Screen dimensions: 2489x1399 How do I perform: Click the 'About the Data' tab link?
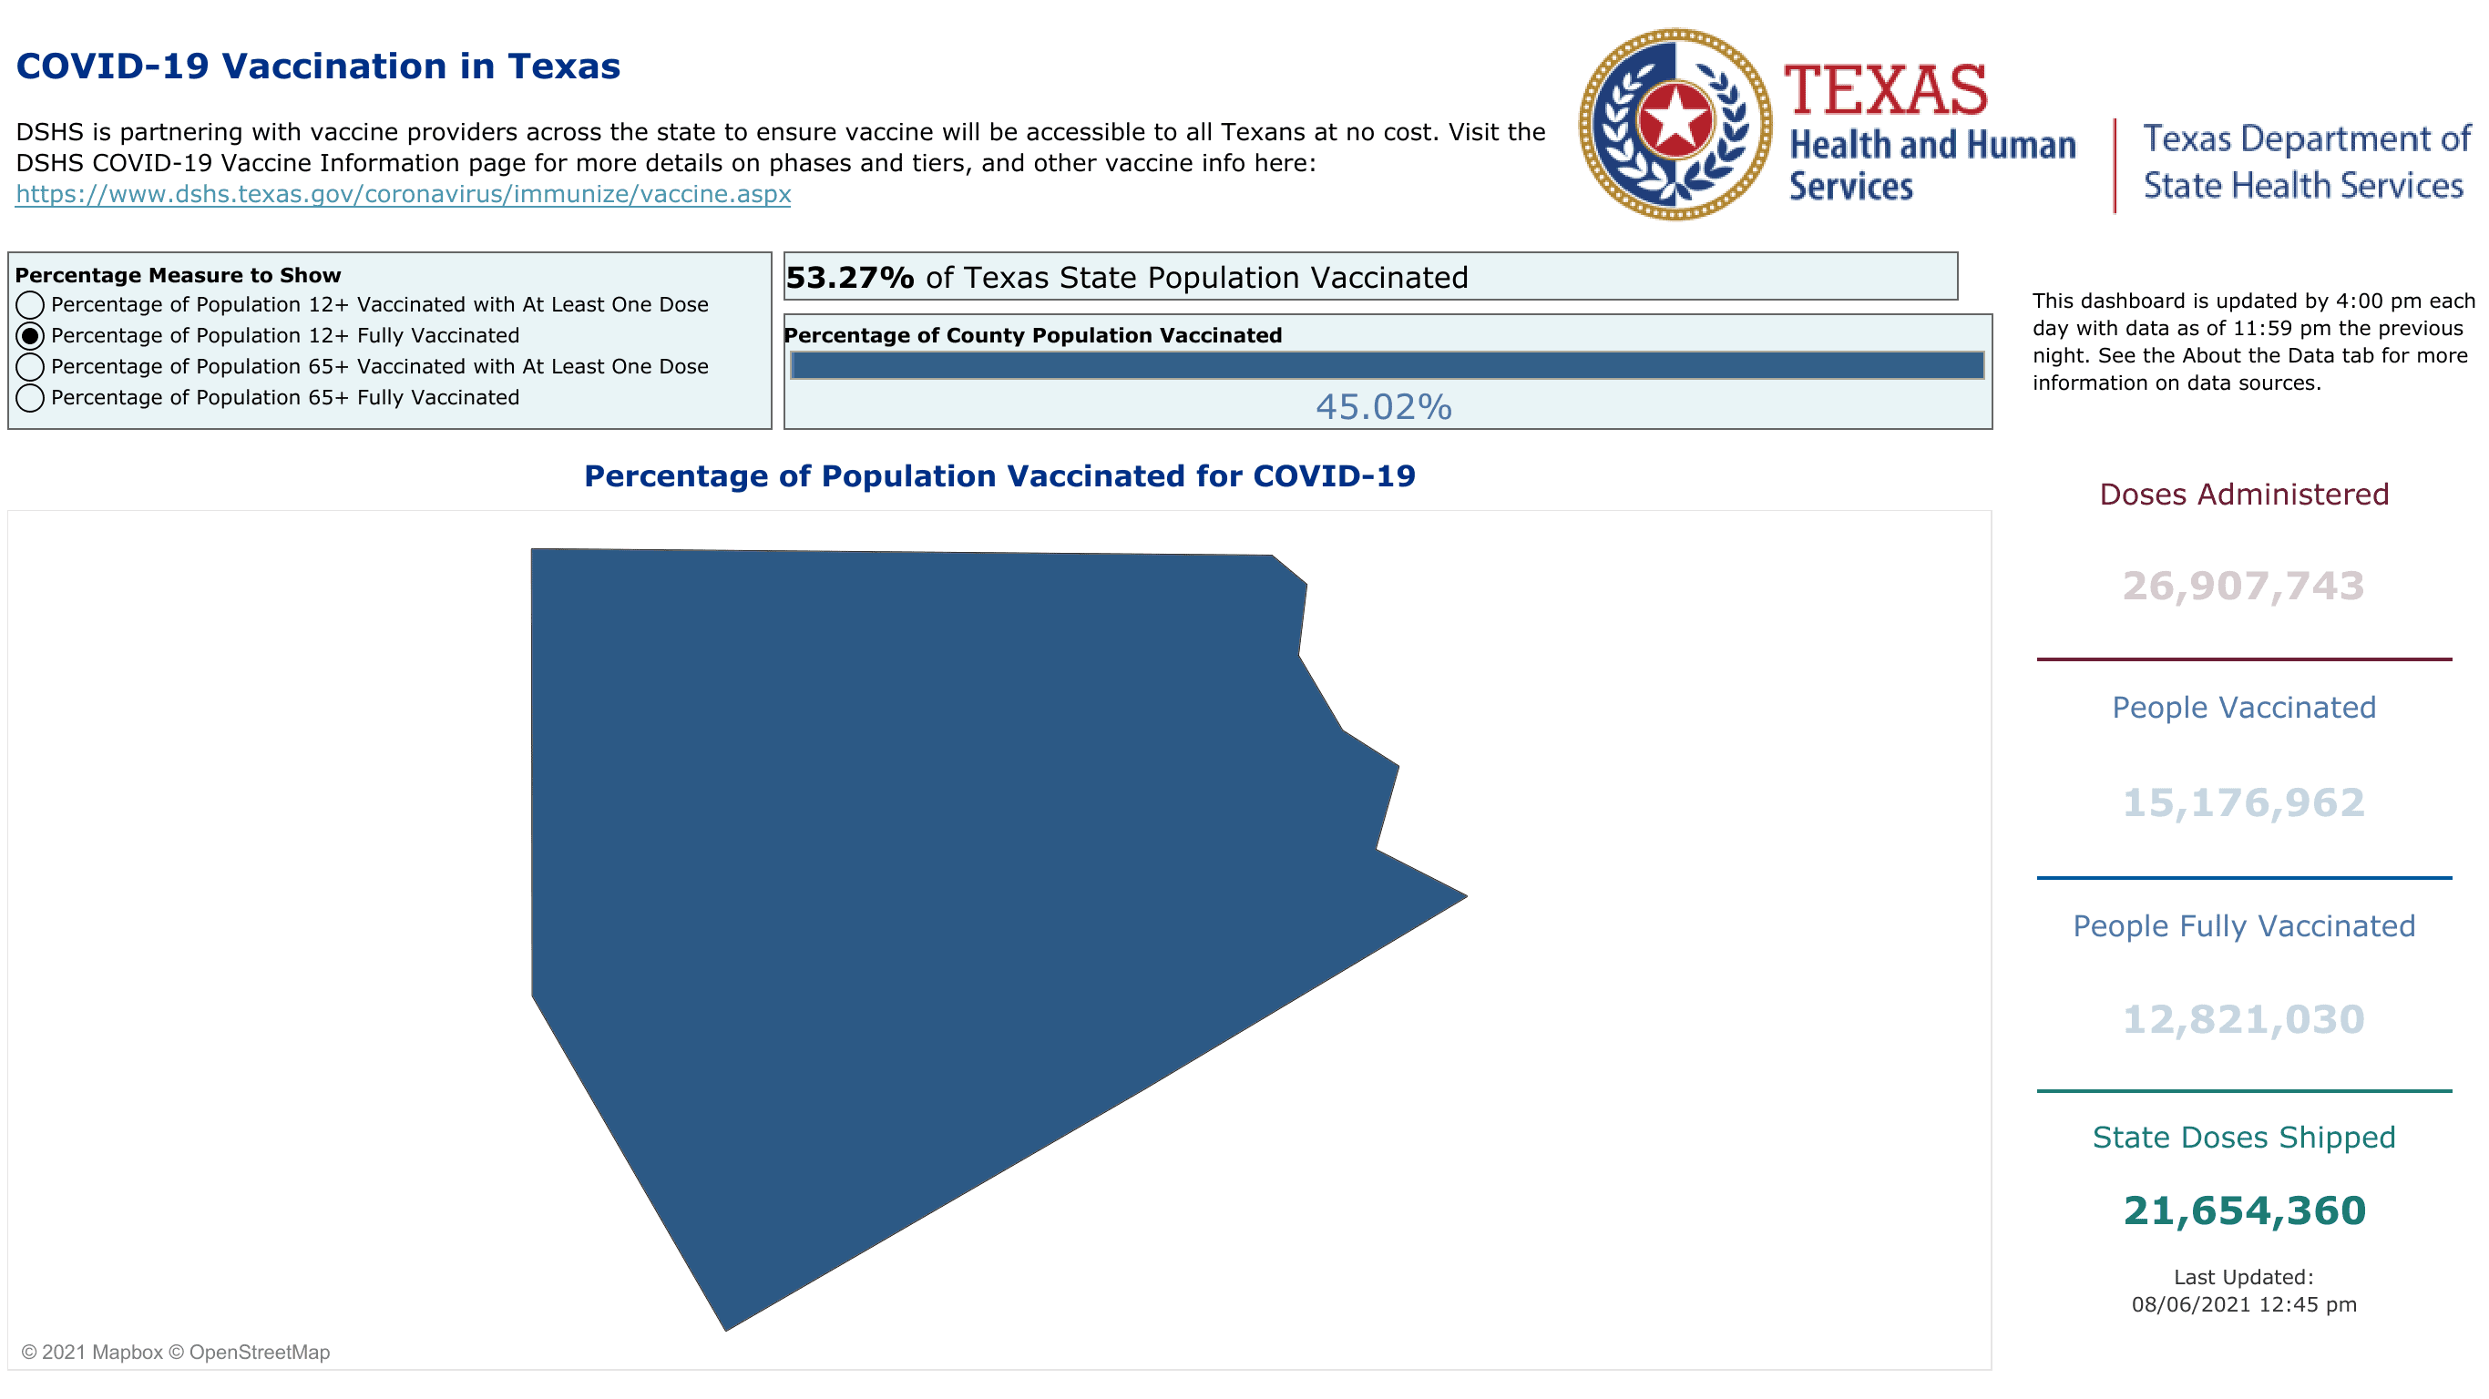(x=2255, y=353)
